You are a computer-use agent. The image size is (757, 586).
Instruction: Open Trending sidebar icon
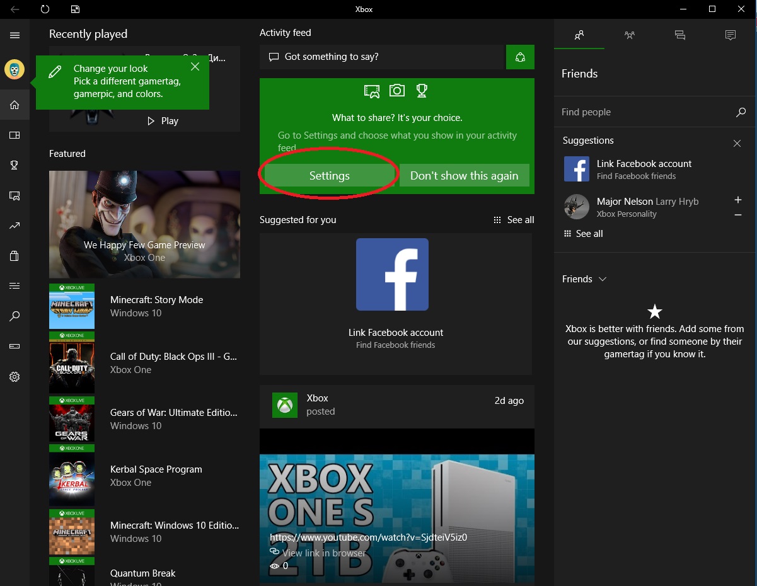(14, 226)
